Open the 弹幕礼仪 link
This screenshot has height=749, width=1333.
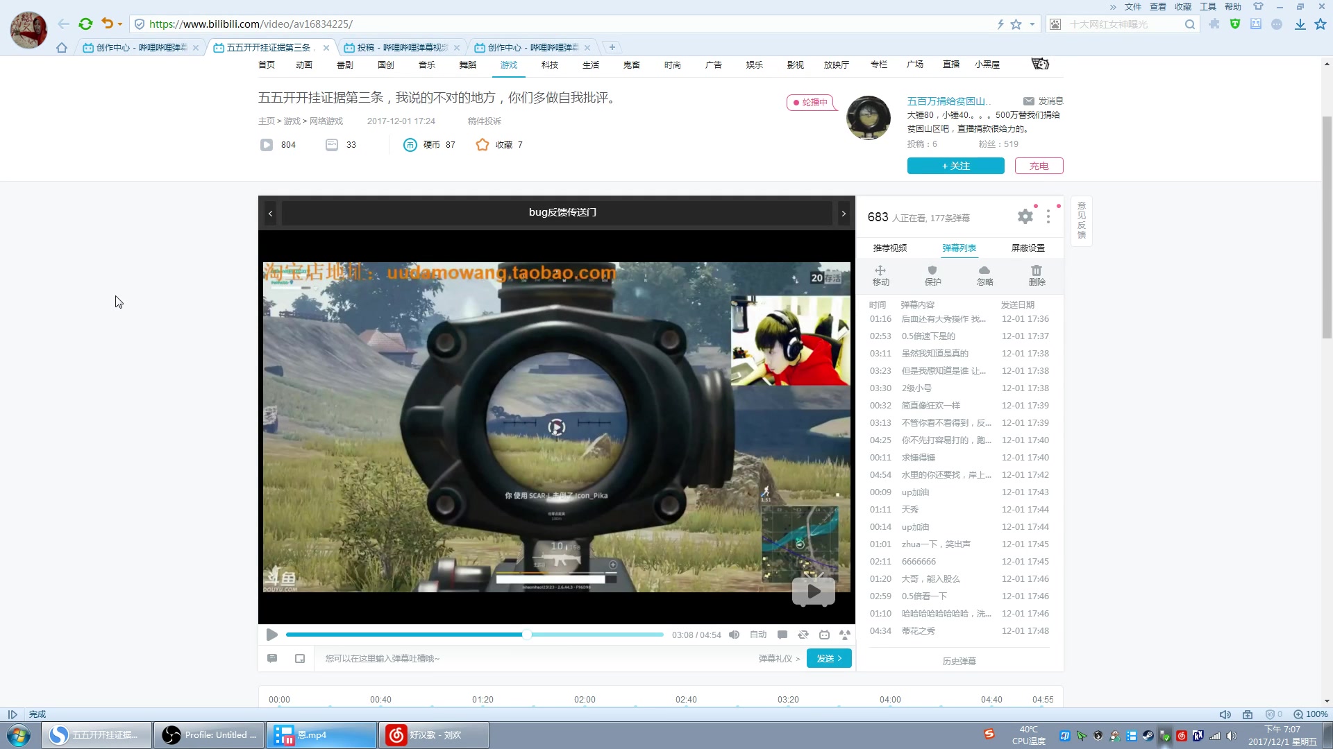click(x=778, y=658)
